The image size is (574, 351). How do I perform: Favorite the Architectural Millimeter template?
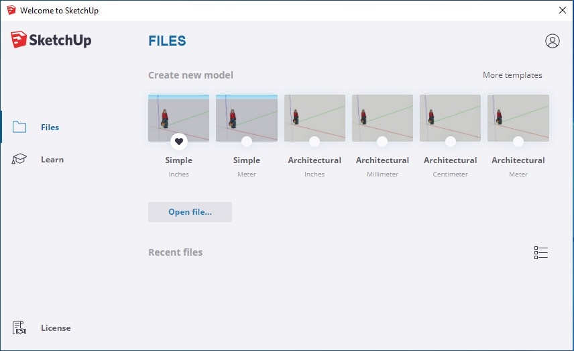pos(382,142)
